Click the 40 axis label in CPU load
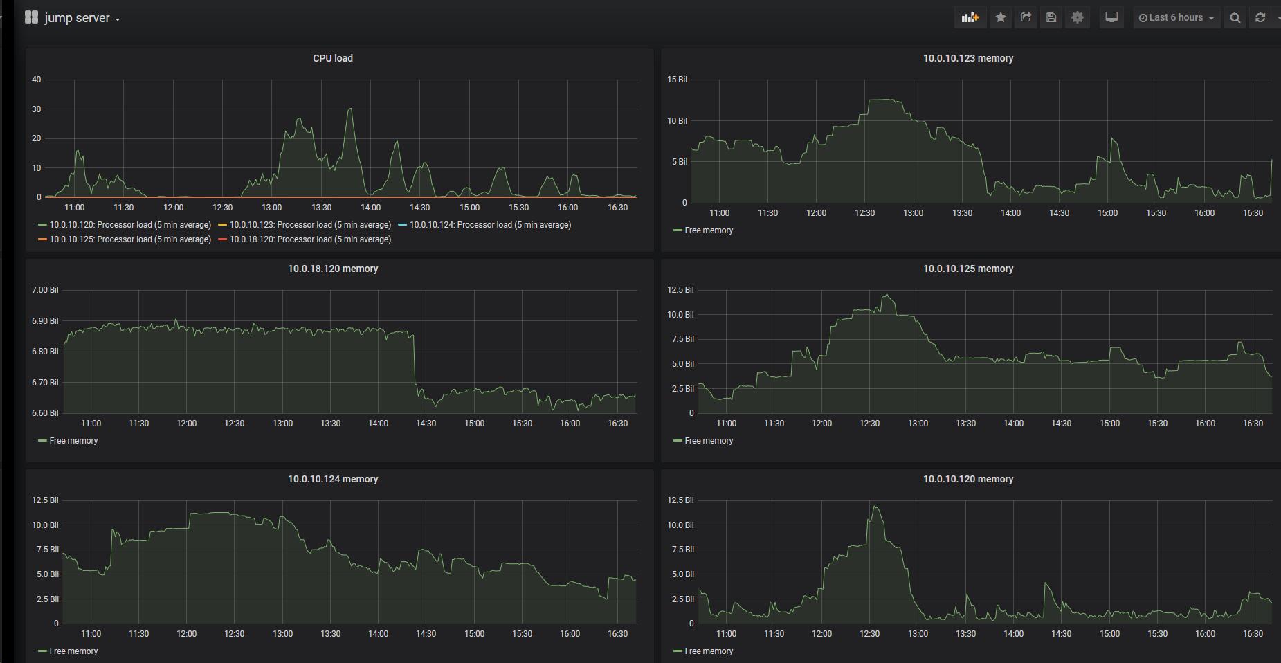This screenshot has width=1281, height=663. [x=37, y=80]
